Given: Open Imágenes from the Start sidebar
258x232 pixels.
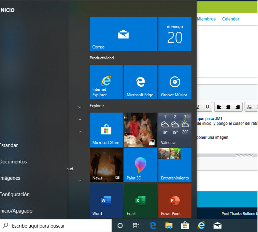Looking at the screenshot, I should (10, 178).
